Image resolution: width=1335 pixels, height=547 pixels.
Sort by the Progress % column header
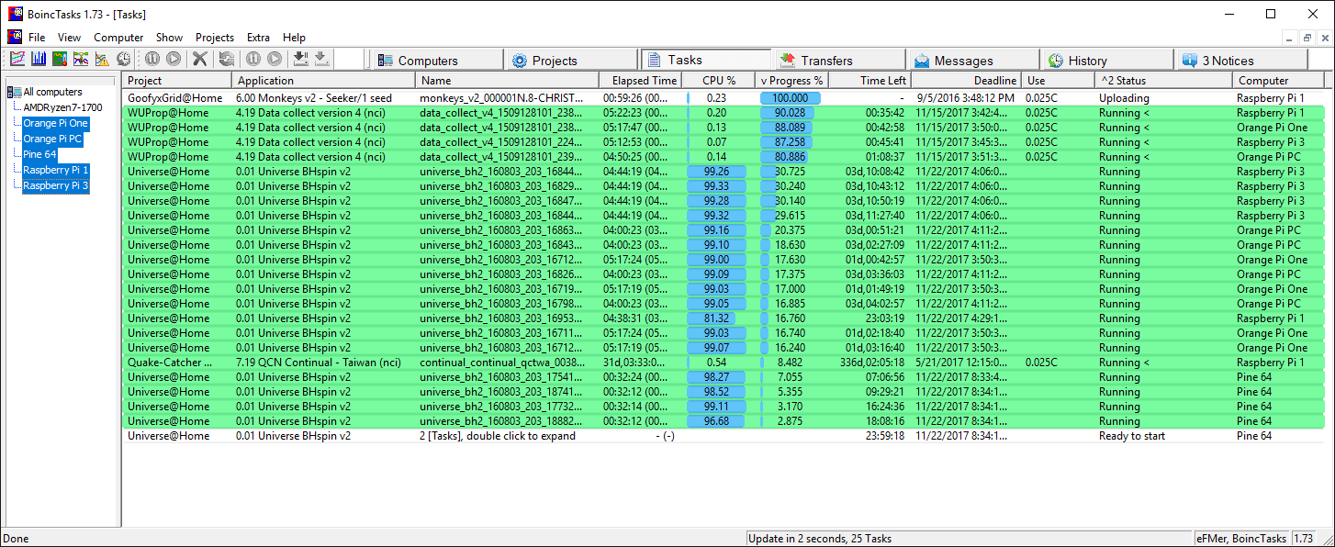click(792, 81)
